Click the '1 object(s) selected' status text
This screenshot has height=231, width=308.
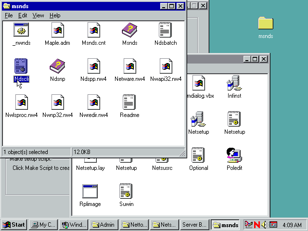coord(26,152)
